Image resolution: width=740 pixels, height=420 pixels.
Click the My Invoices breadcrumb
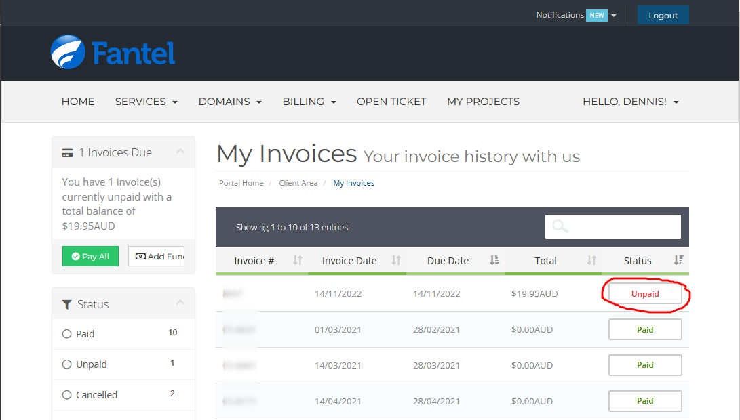[x=354, y=183]
